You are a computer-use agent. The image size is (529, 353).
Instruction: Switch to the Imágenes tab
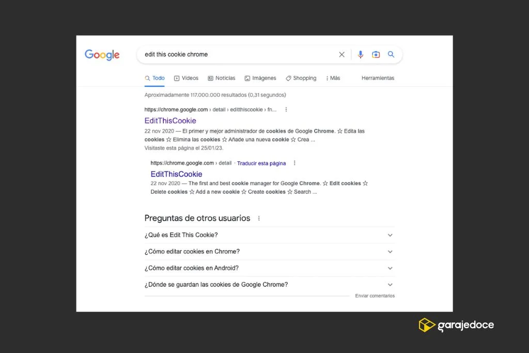click(x=260, y=78)
